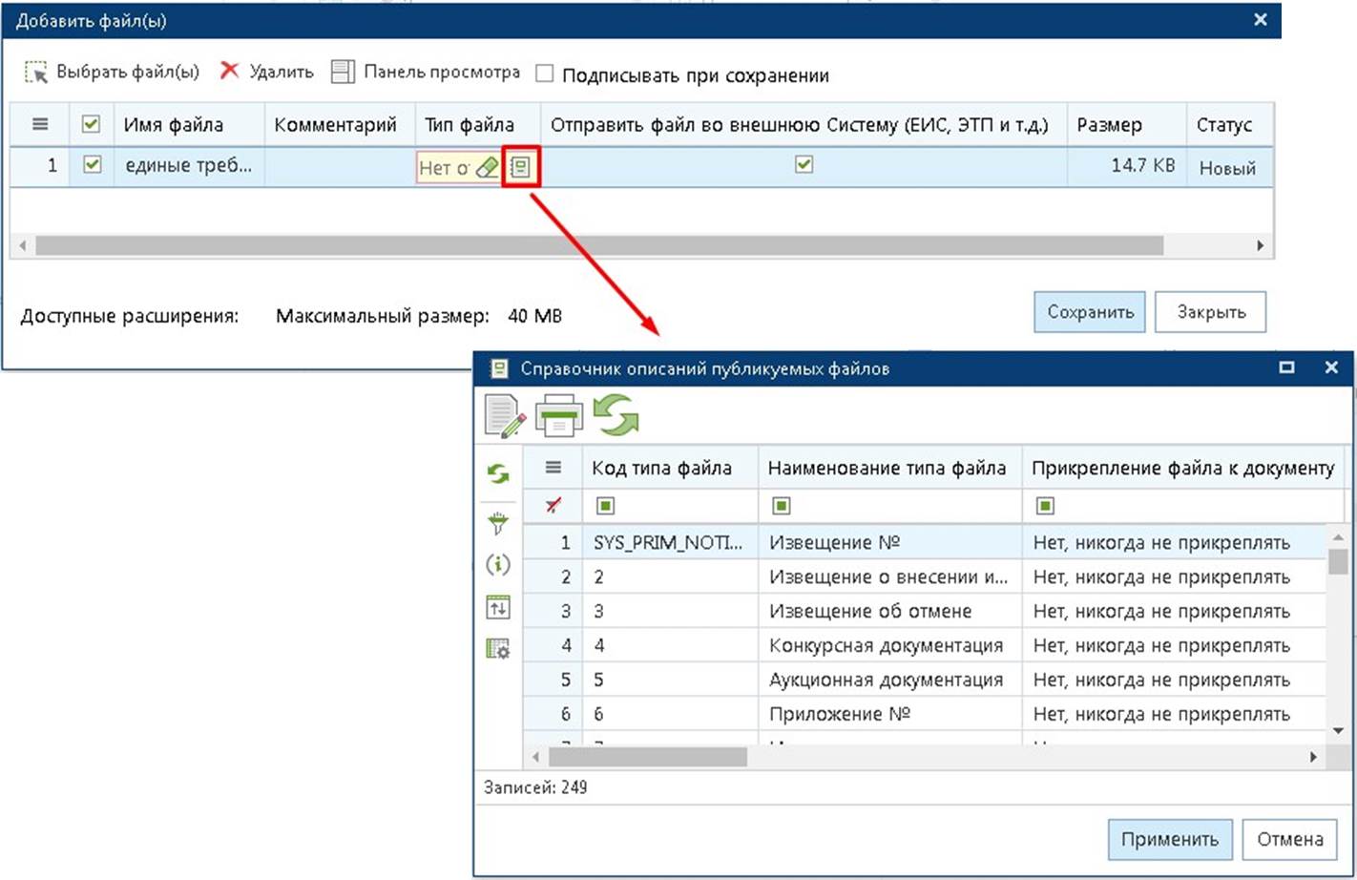Open the Справочник grid menu icon
Image resolution: width=1357 pixels, height=880 pixels.
tap(553, 467)
